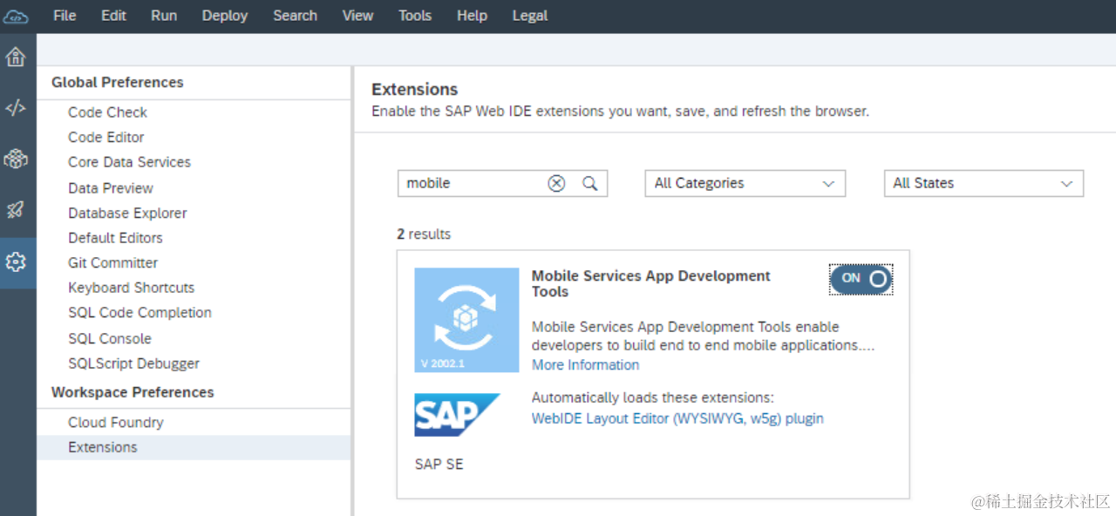Expand the All States dropdown
Screen dimensions: 1116x516
pos(983,183)
